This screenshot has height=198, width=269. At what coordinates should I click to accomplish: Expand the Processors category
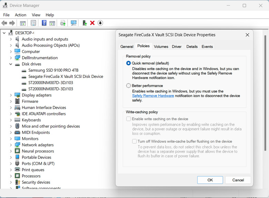(x=11, y=176)
